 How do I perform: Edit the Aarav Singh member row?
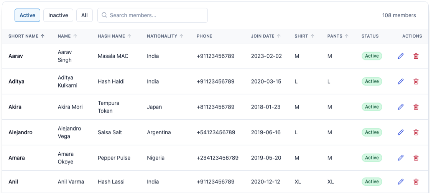(401, 56)
